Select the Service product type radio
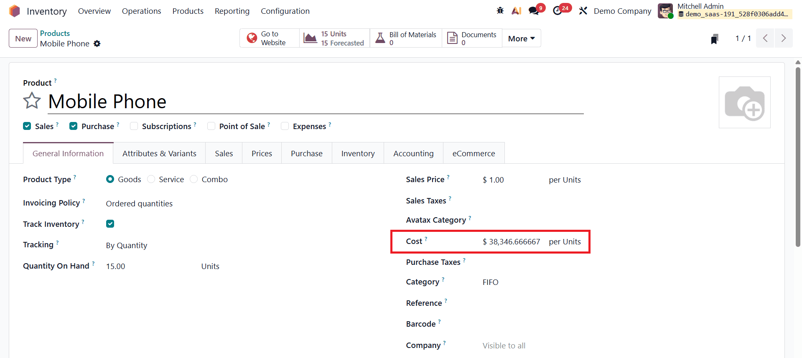The image size is (802, 358). (x=151, y=179)
